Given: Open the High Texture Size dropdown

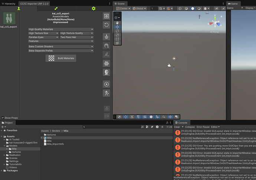Looking at the screenshot, I should click(x=43, y=33).
